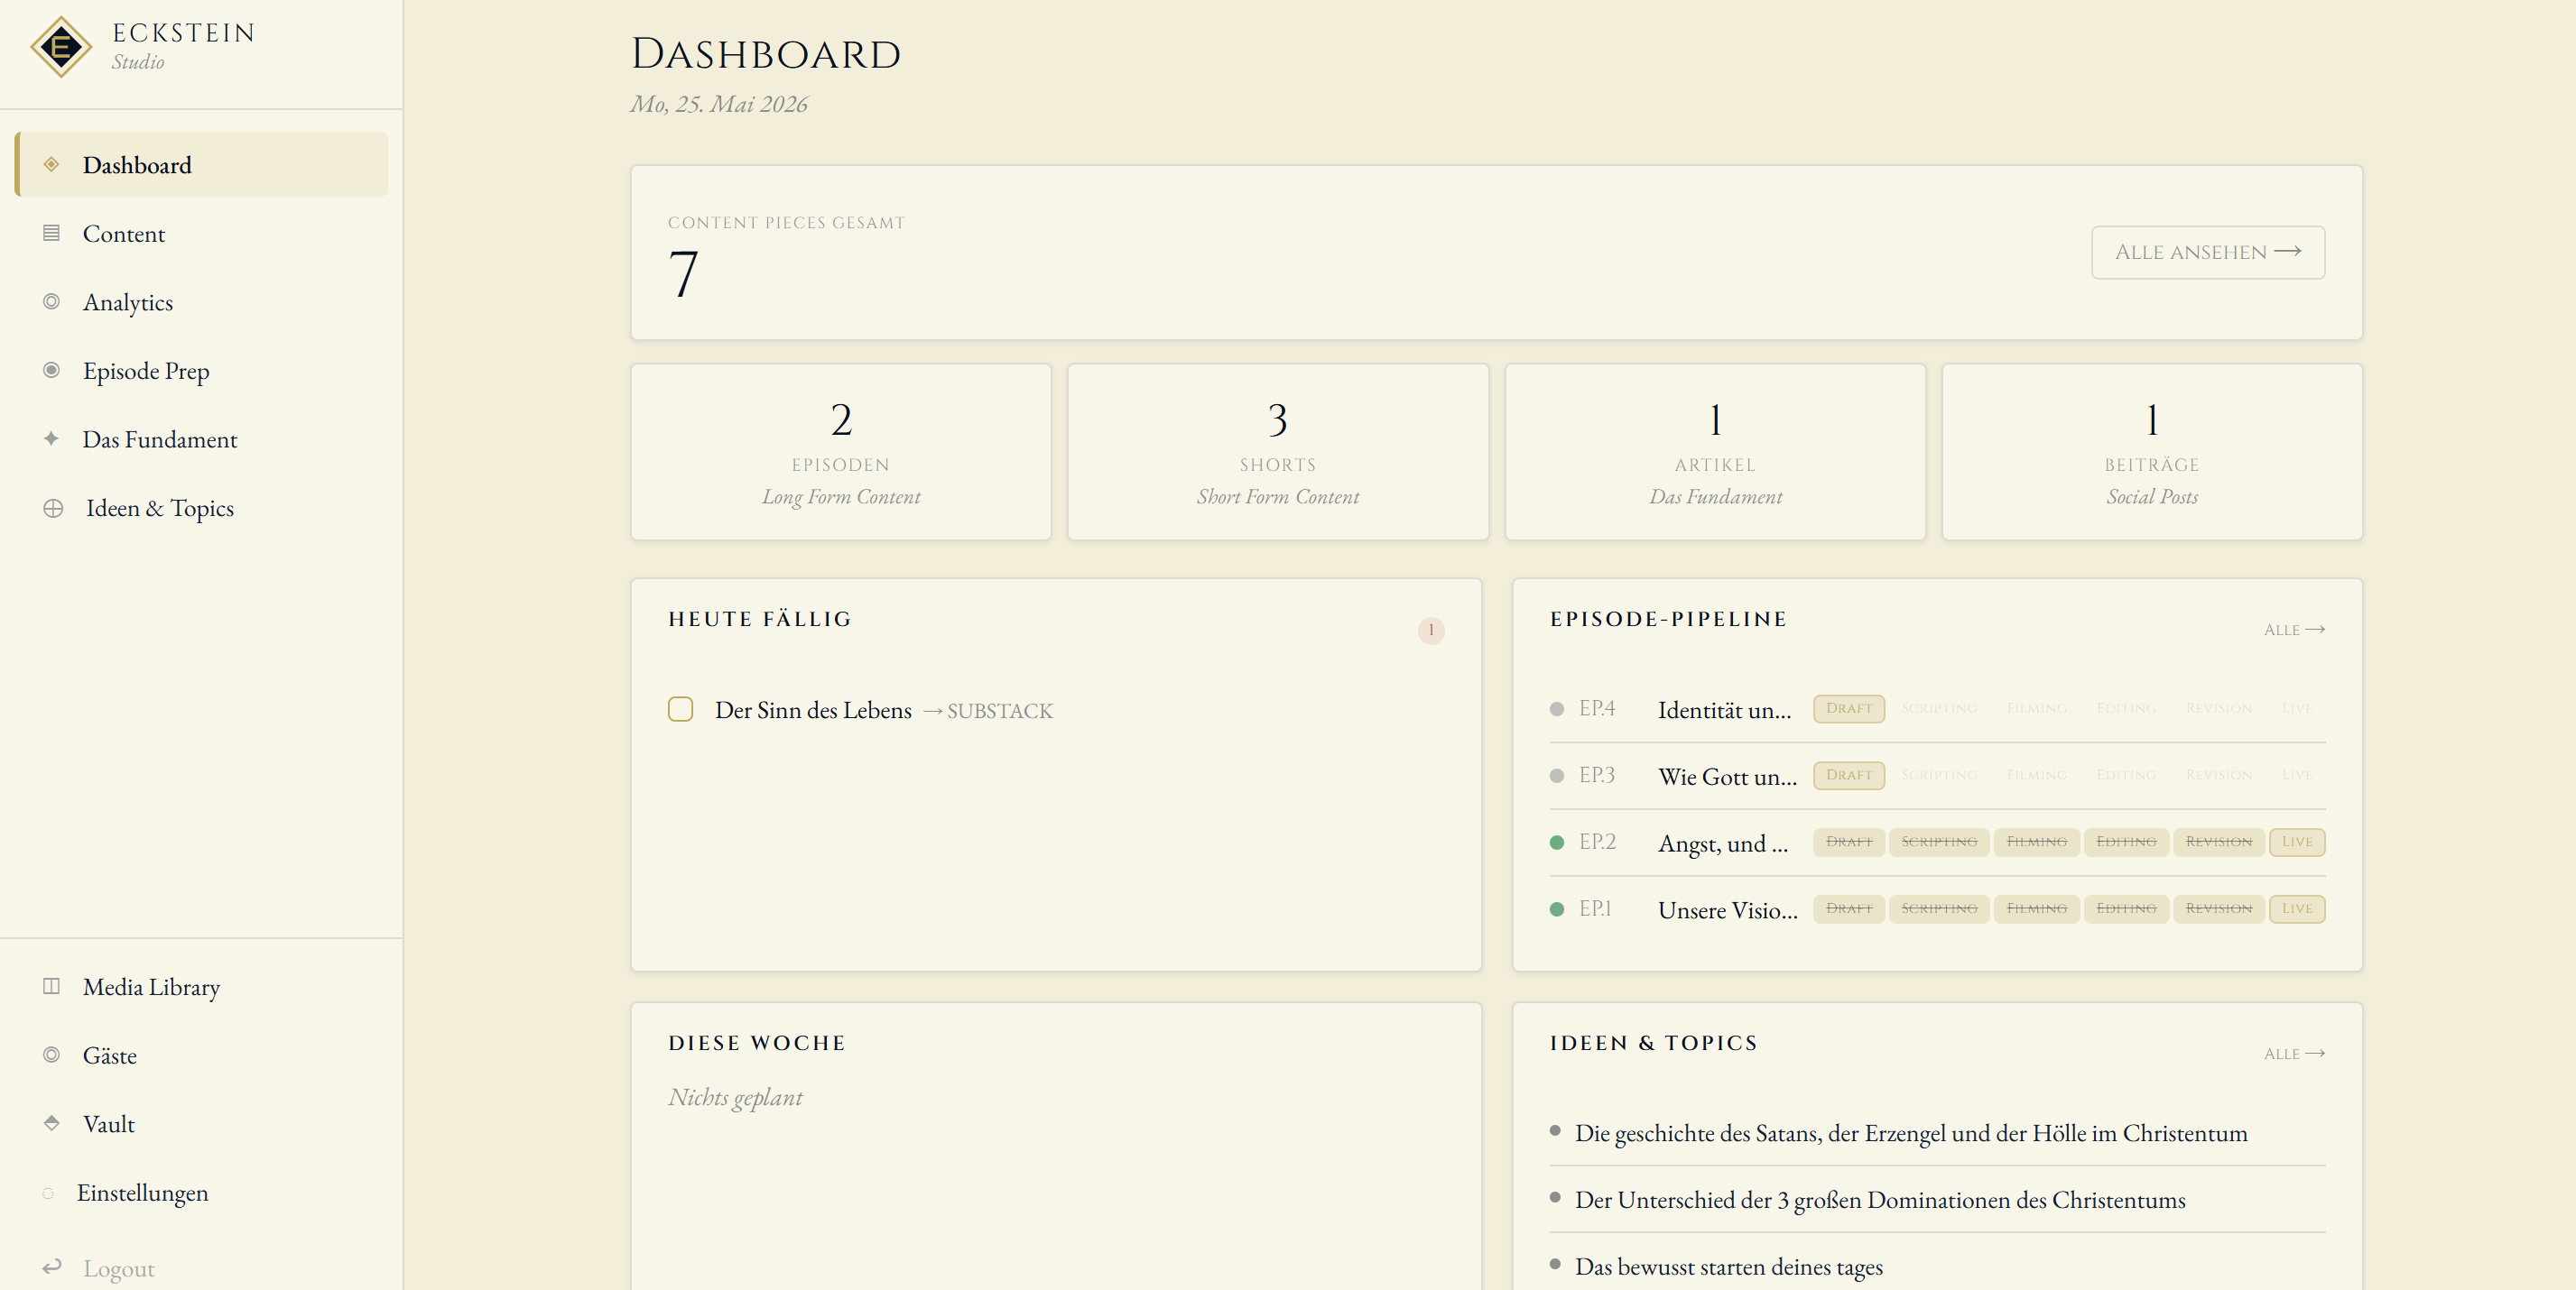2576x1290 pixels.
Task: Open episode 'Wie Gott un...' row
Action: coord(1937,777)
